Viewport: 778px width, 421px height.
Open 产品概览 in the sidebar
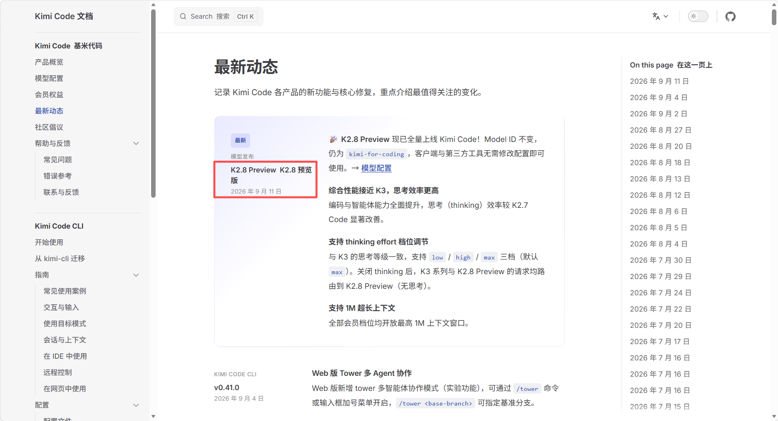(49, 62)
